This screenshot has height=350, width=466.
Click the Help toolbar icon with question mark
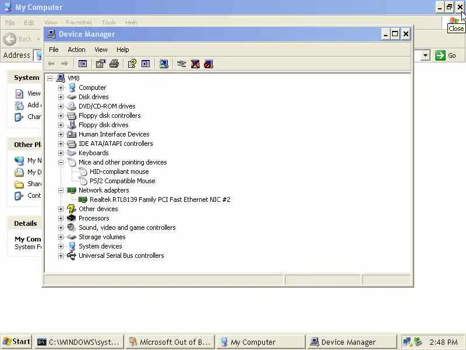point(132,64)
